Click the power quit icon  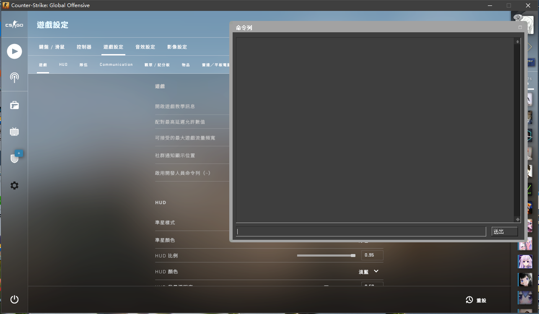click(14, 299)
